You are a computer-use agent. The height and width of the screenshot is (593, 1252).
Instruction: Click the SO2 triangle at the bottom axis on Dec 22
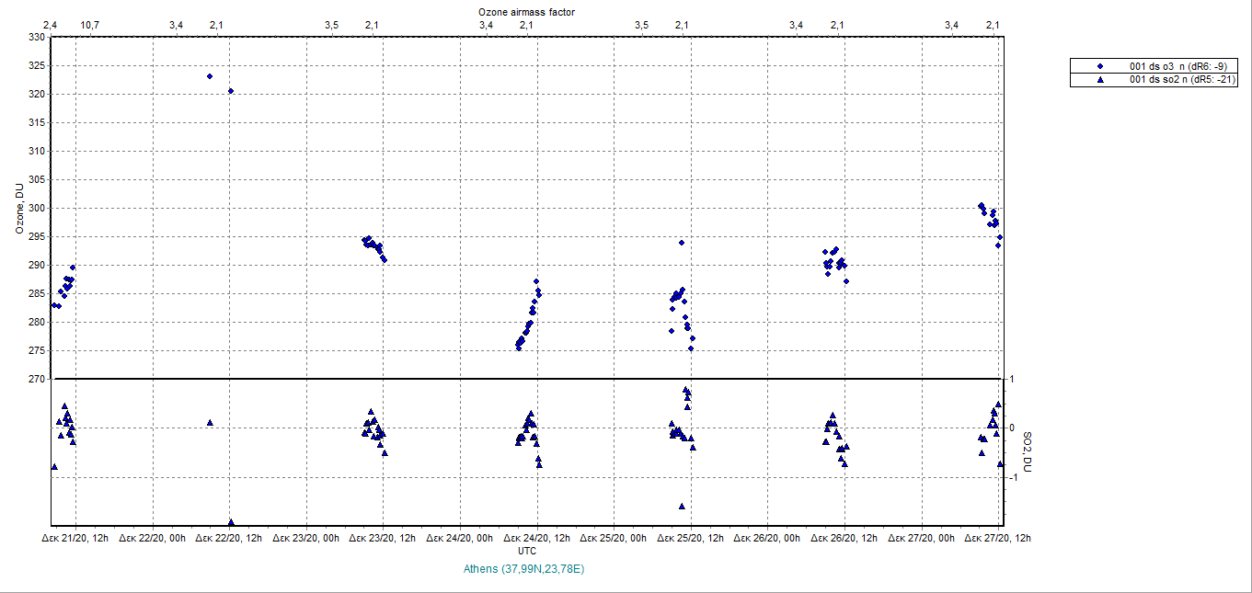click(231, 522)
